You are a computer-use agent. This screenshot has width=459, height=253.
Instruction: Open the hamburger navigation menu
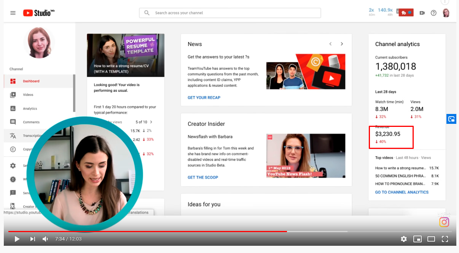[13, 13]
